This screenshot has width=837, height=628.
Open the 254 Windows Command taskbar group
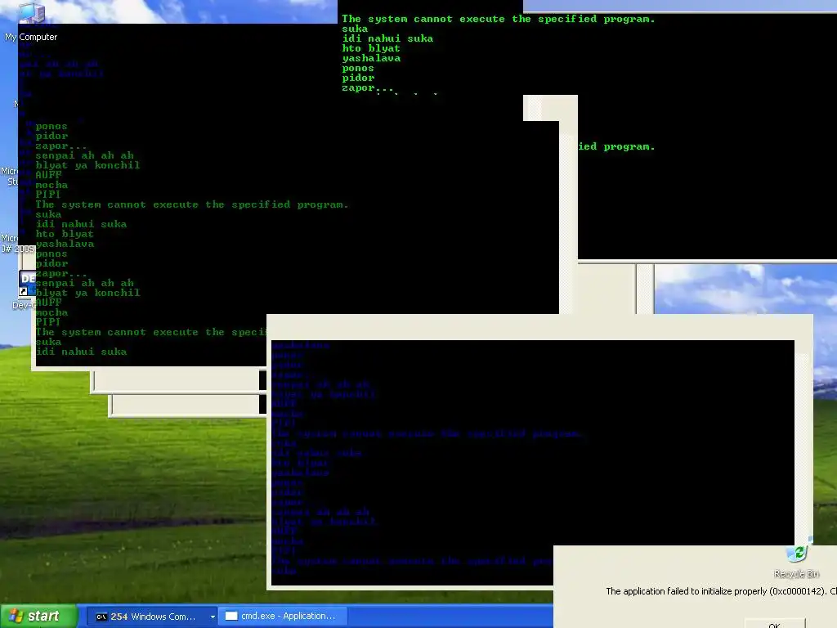pos(151,617)
